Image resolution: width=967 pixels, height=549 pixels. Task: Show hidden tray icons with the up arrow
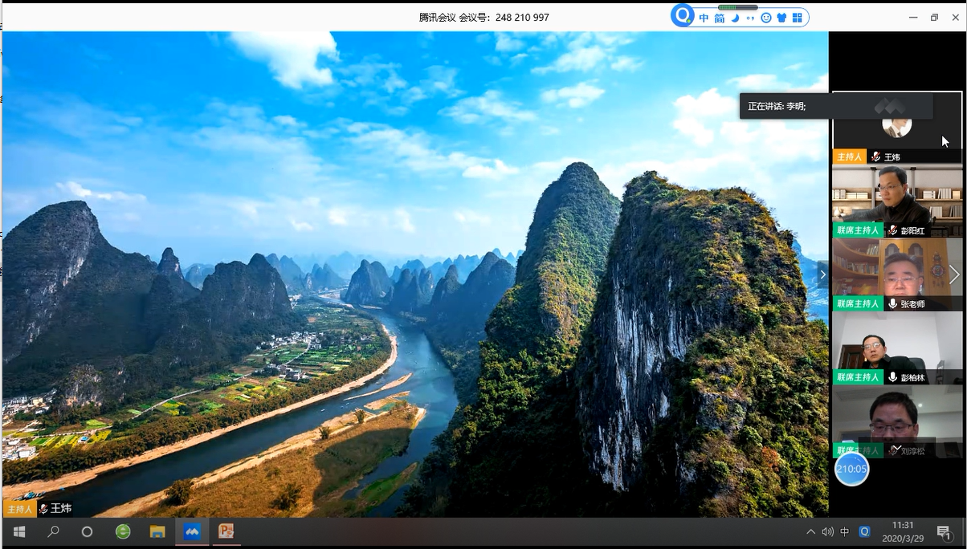tap(810, 531)
